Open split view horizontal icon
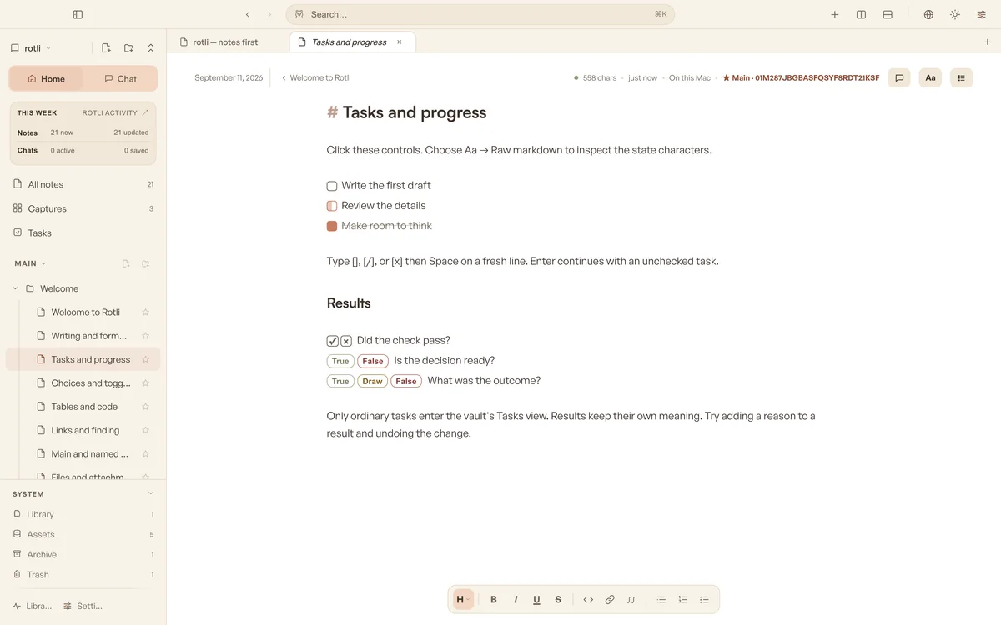1001x625 pixels. point(888,14)
